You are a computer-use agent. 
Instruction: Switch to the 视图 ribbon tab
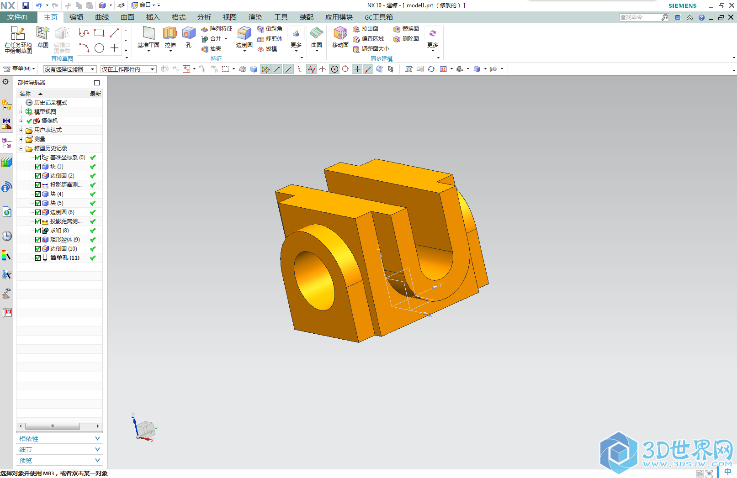click(230, 17)
